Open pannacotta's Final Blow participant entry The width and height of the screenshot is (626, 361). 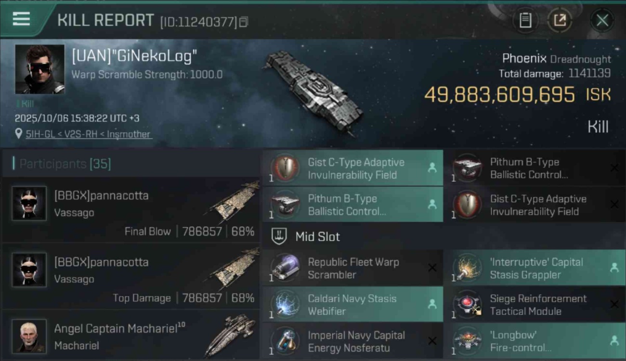tap(130, 209)
